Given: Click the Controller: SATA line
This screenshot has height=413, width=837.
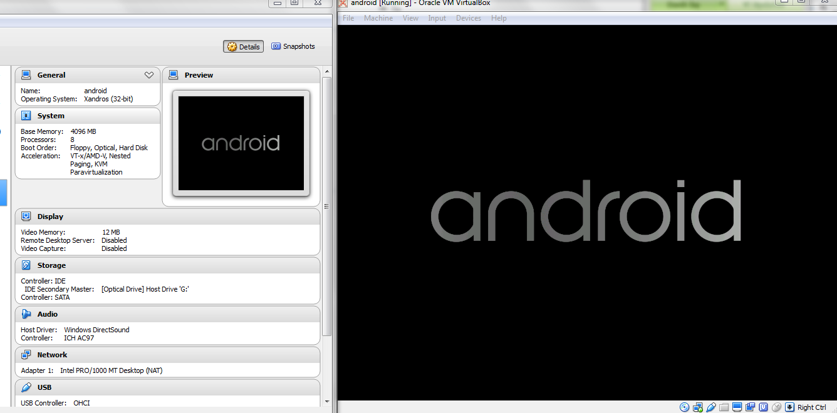Looking at the screenshot, I should pos(45,297).
